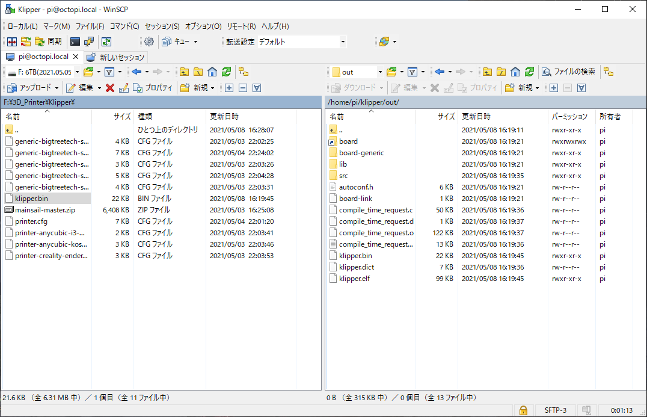647x417 pixels.
Task: Click ファイルの検索 find files button
Action: click(569, 72)
